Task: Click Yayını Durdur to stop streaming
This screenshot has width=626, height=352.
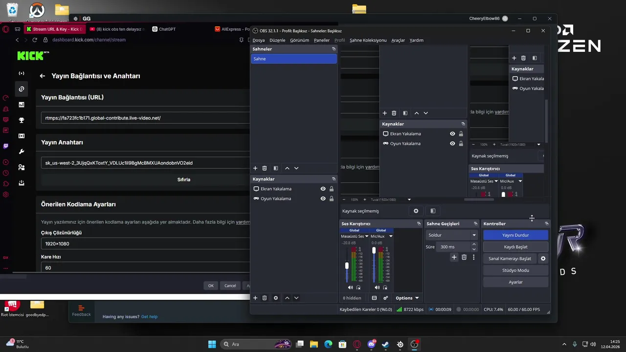Action: 515,235
